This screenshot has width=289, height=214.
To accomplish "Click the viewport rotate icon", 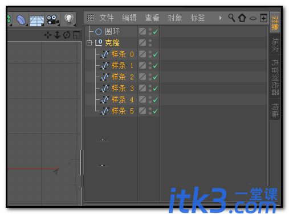I will (67, 35).
